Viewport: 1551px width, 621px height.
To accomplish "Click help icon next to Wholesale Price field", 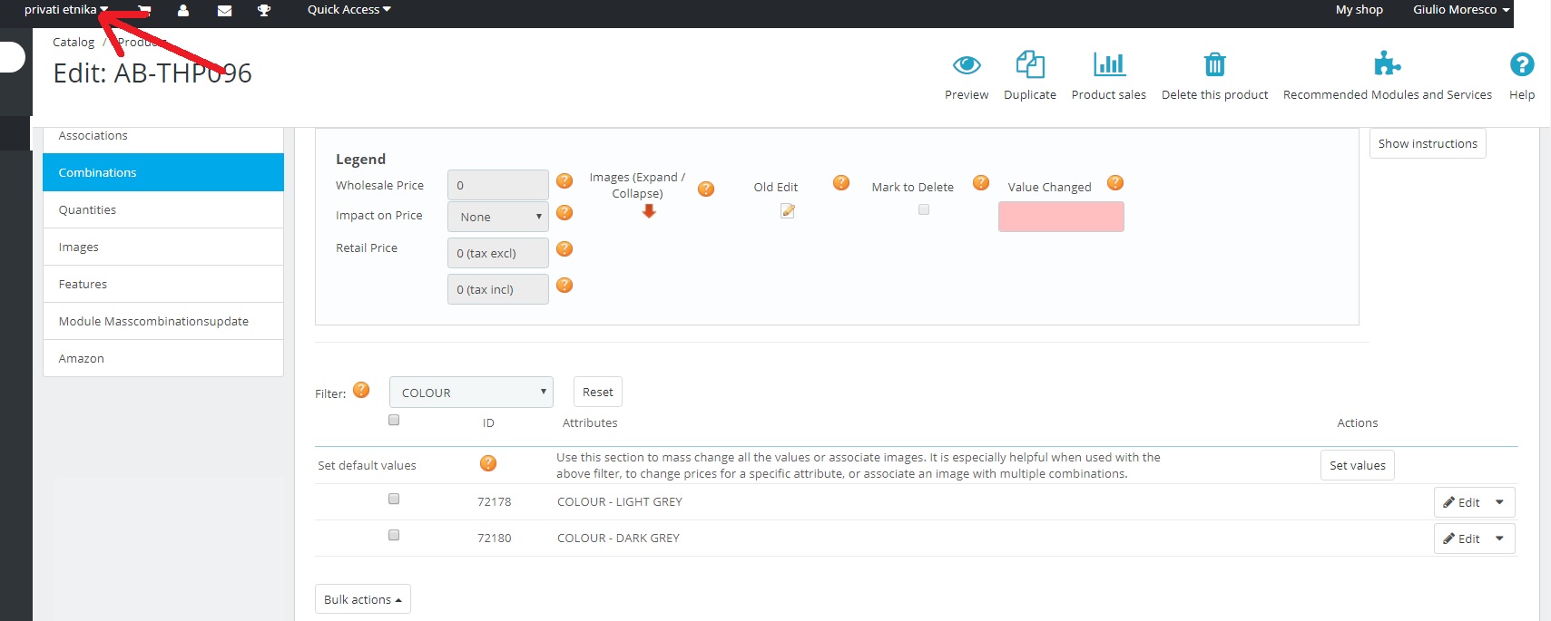I will 564,180.
